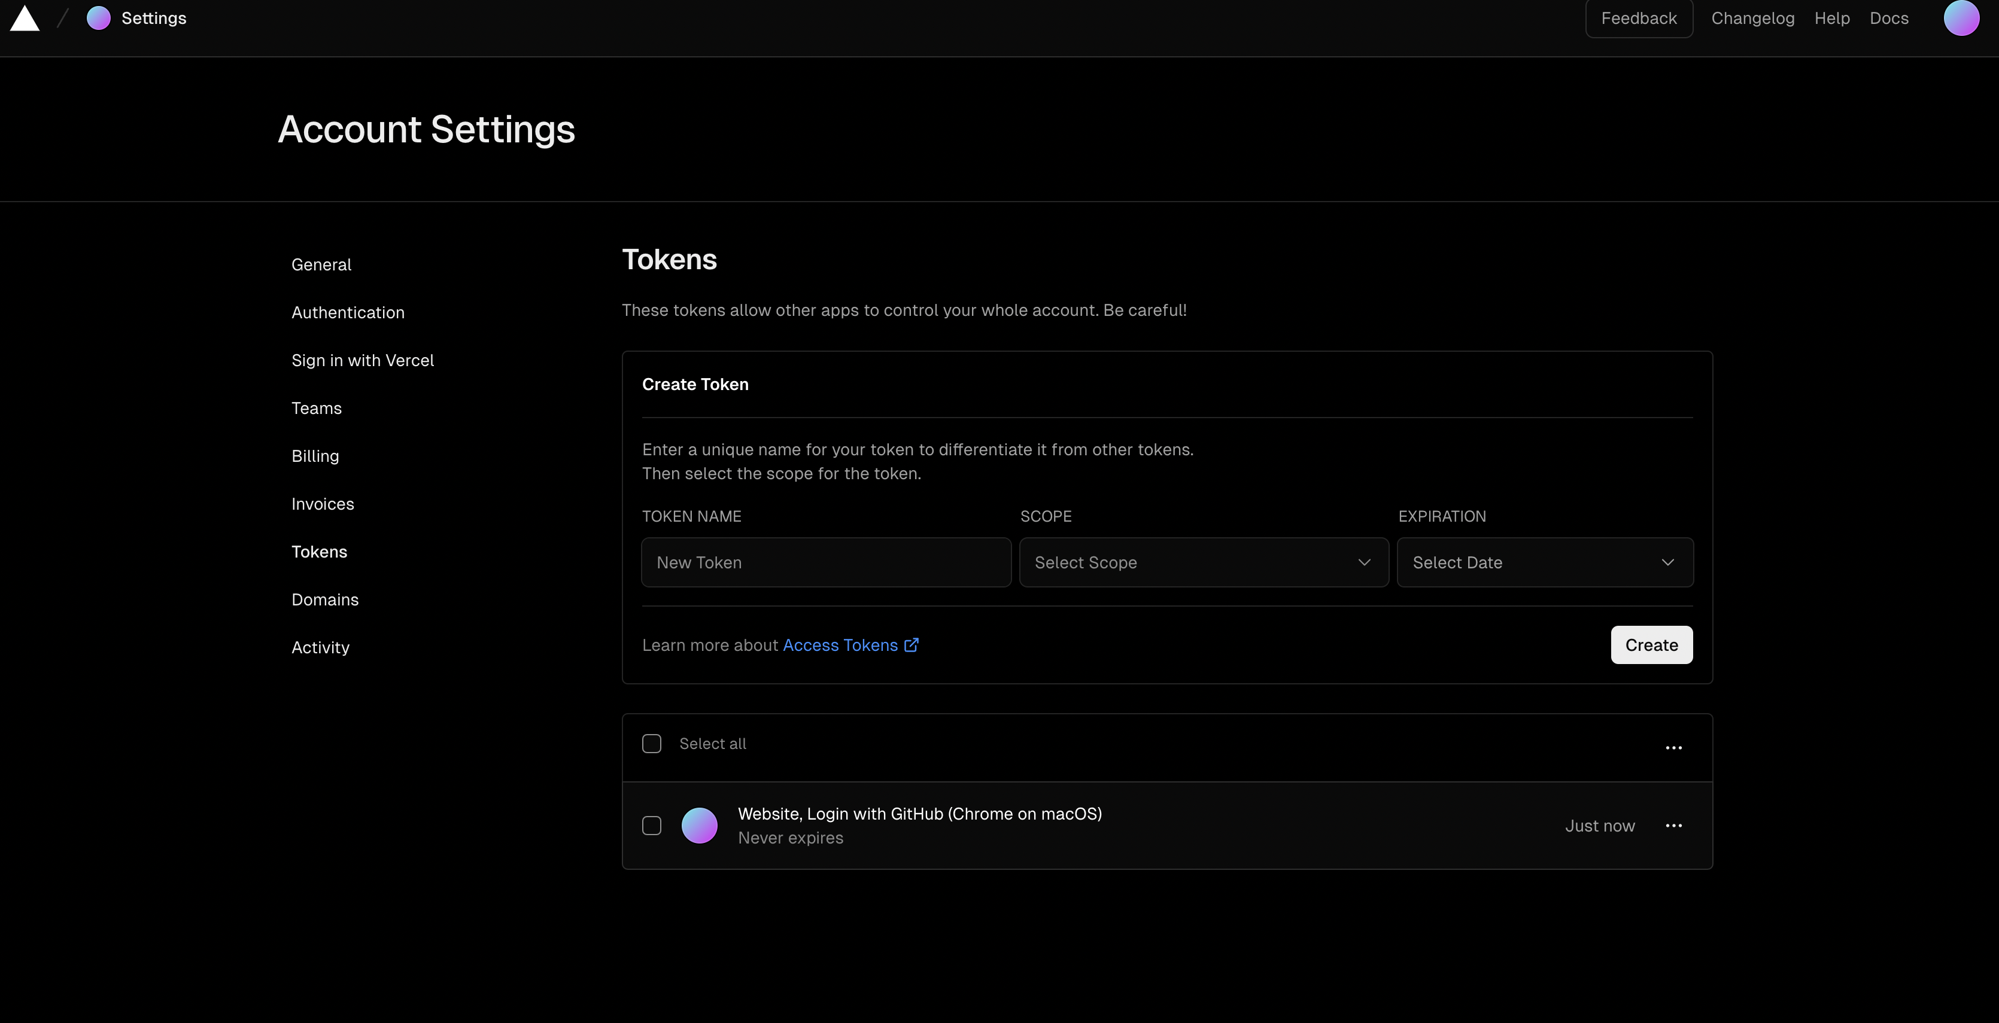
Task: Open the GitHub login token options menu
Action: point(1673,825)
